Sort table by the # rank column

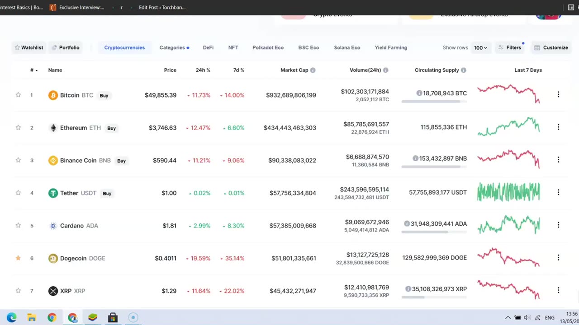point(34,70)
